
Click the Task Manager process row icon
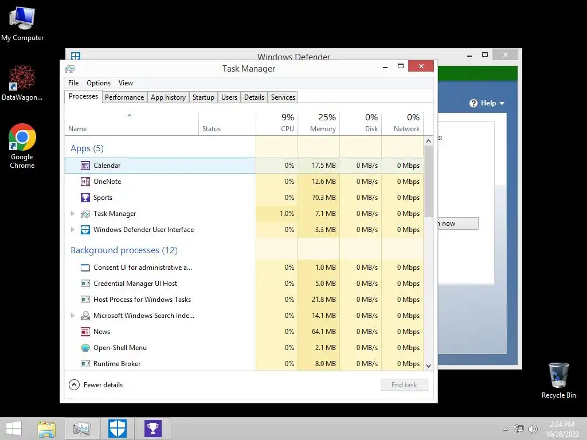(85, 214)
